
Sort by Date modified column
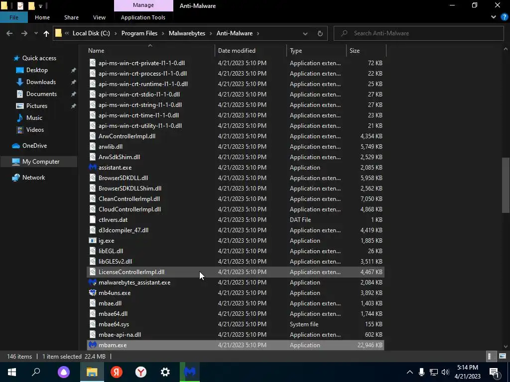251,51
